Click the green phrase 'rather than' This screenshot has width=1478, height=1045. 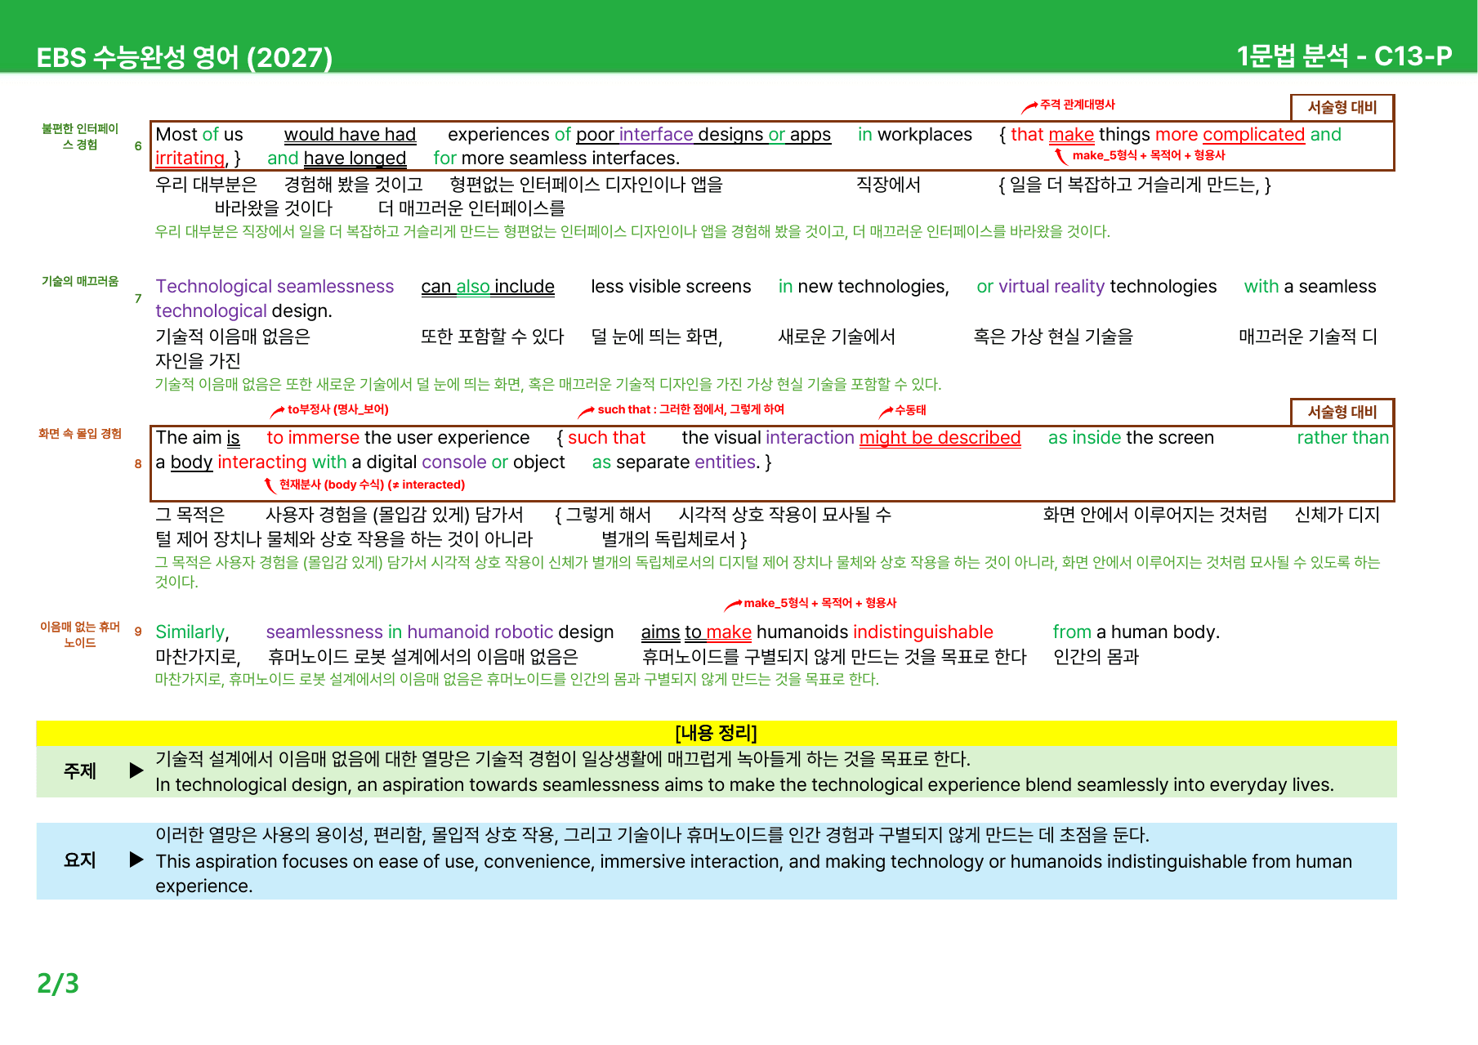[1342, 438]
